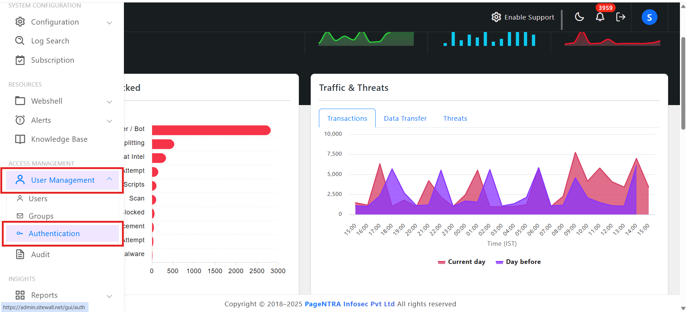Switch to the Data Transfer tab
Image resolution: width=686 pixels, height=312 pixels.
coord(405,118)
